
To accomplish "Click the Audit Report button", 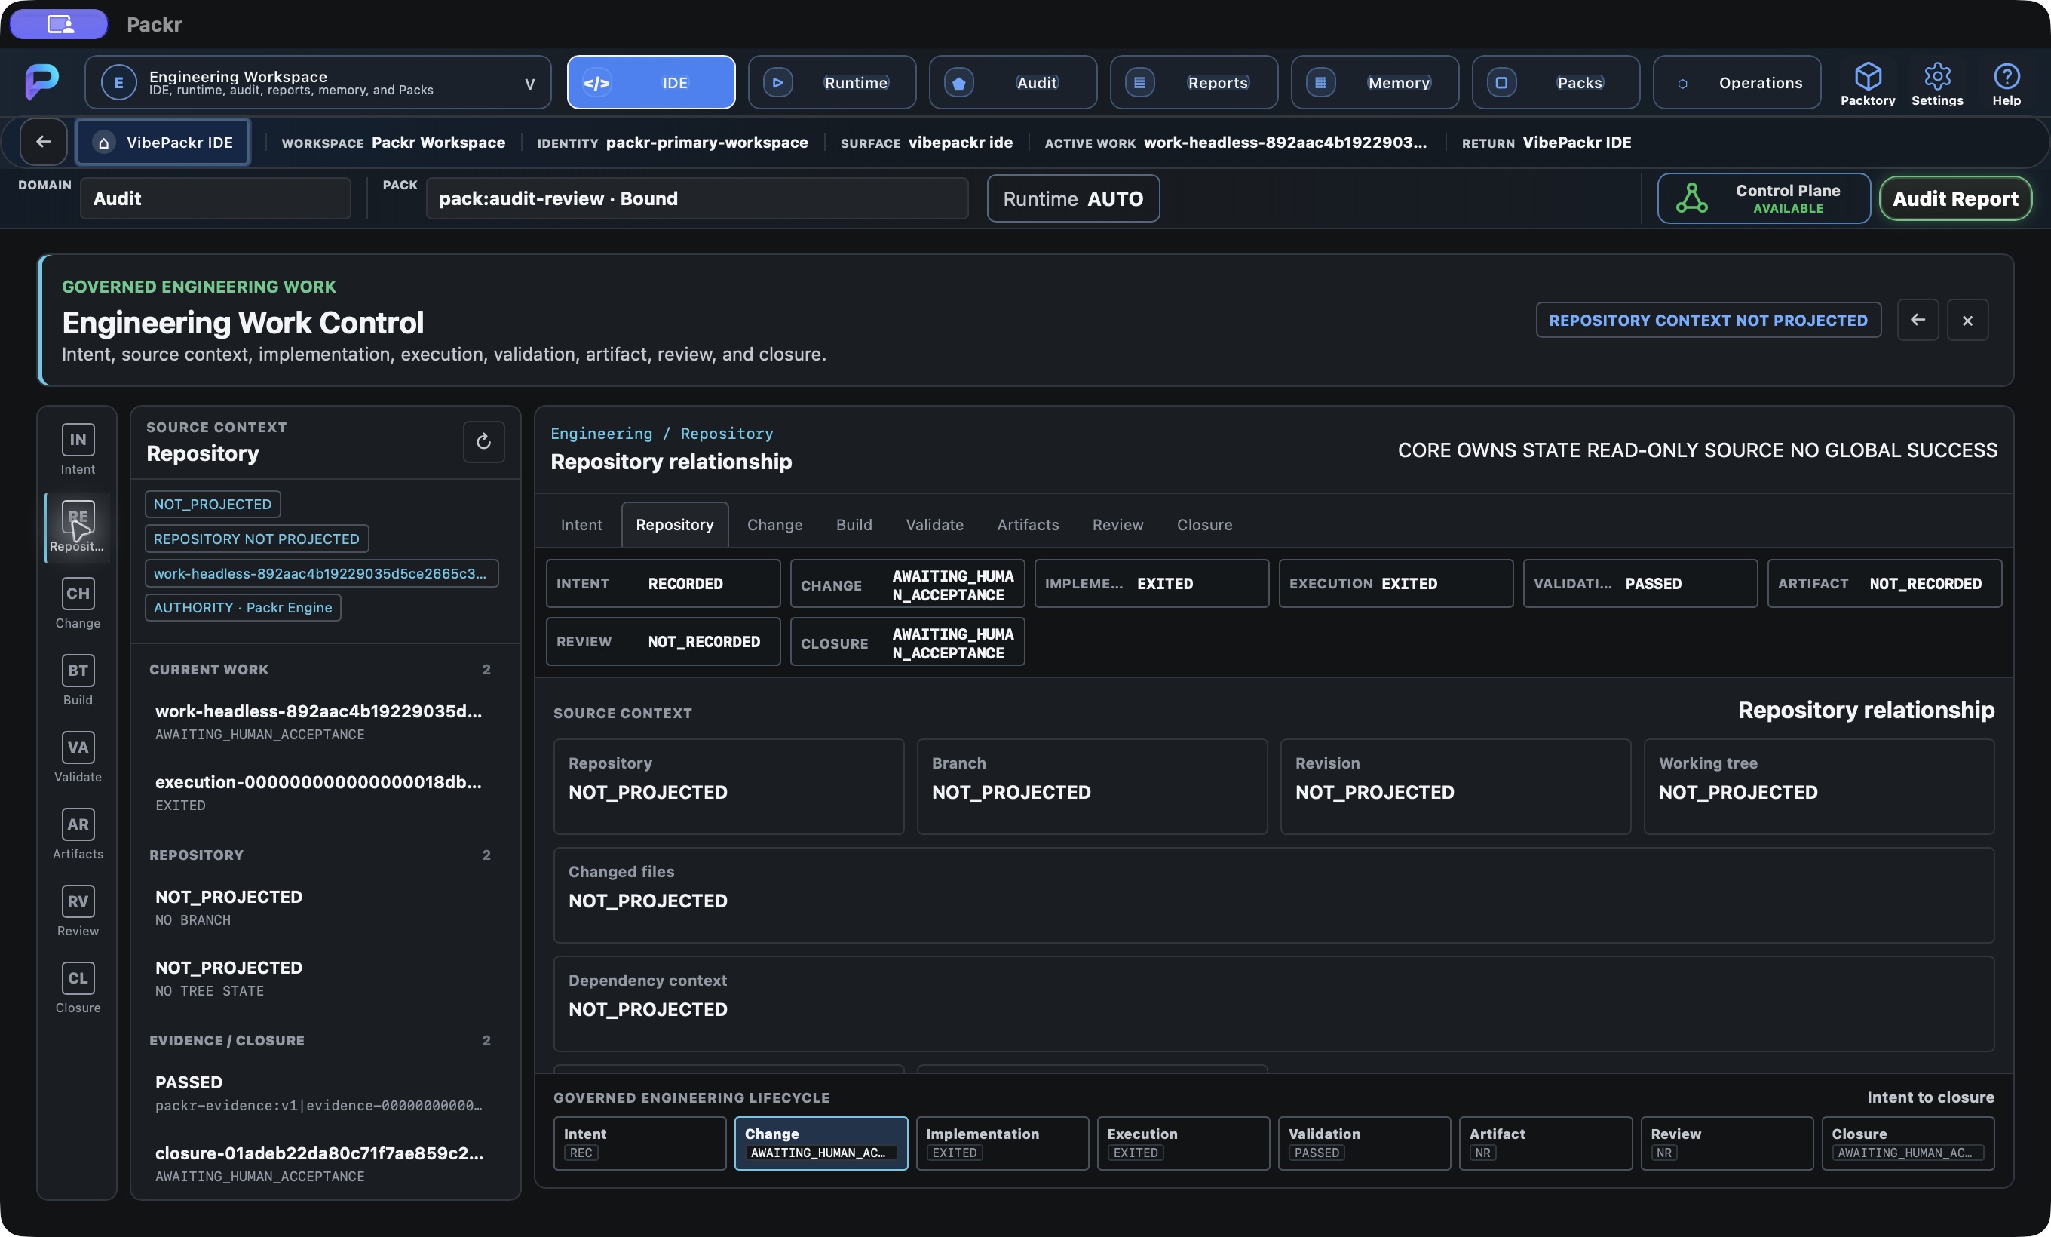I will (x=1954, y=198).
